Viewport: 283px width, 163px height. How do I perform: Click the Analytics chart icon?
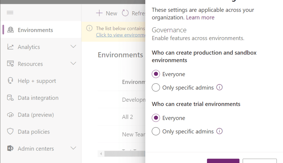click(10, 47)
